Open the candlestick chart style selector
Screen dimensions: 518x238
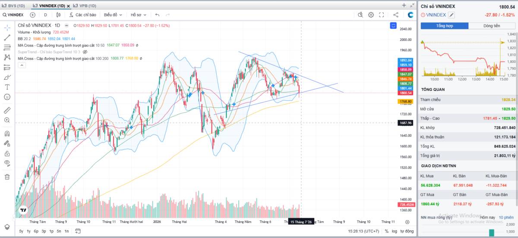pyautogui.click(x=58, y=15)
